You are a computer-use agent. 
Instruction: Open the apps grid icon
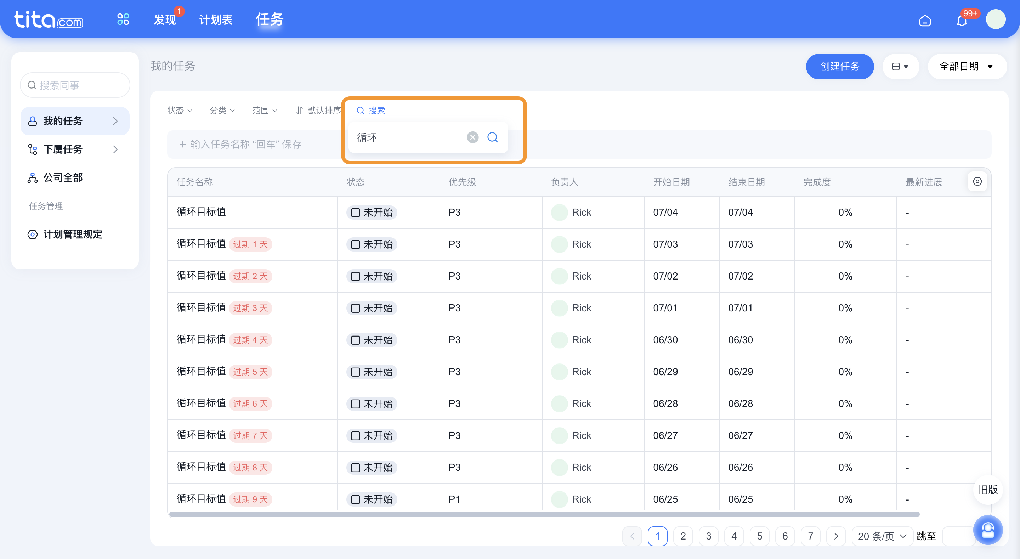pyautogui.click(x=123, y=19)
